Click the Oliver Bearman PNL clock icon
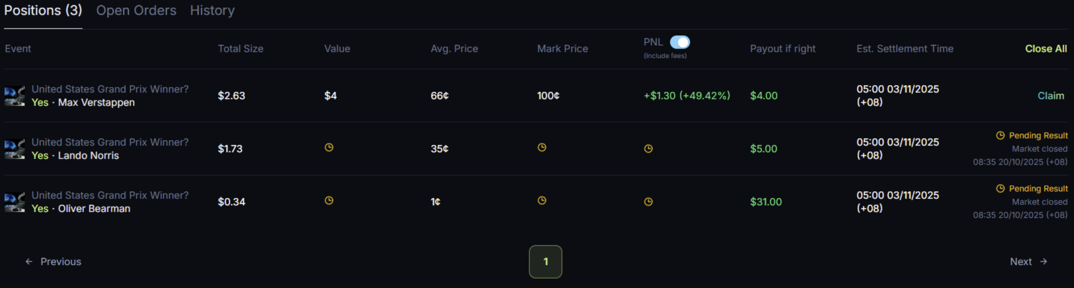 (648, 202)
